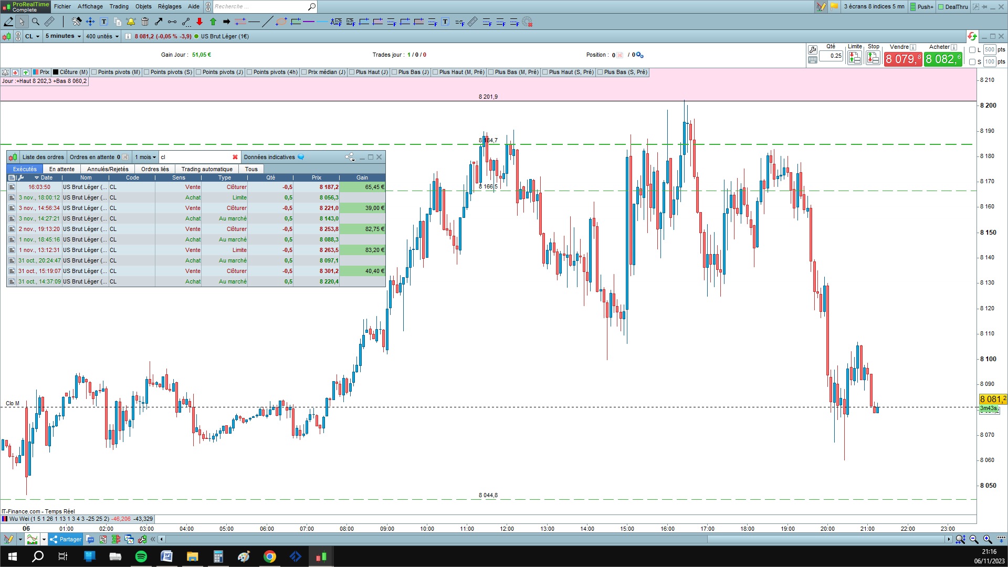Click the trash delete objects icon
This screenshot has width=1008, height=567.
click(145, 22)
